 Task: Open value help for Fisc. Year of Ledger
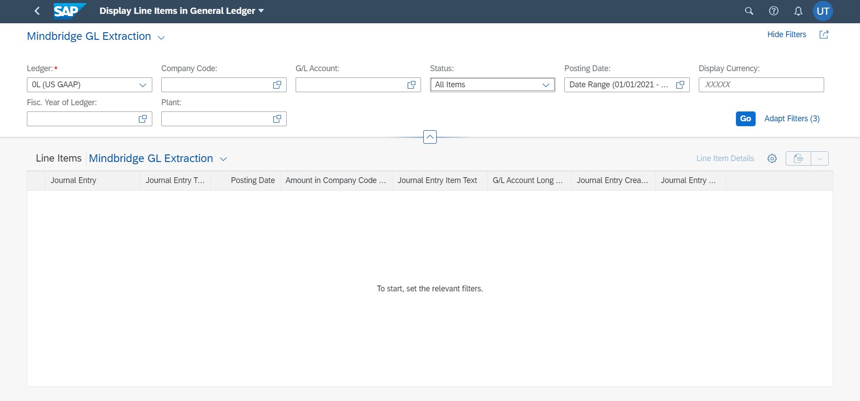tap(143, 119)
